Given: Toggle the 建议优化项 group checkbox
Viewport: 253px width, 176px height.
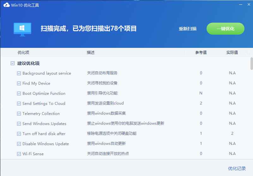Looking at the screenshot, I should point(13,63).
